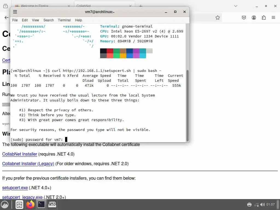The height and width of the screenshot is (210, 280).
Task: Open the CollabNet Installer link
Action: coord(20,154)
